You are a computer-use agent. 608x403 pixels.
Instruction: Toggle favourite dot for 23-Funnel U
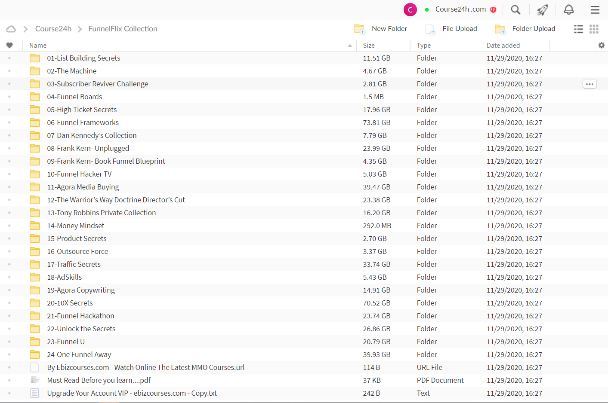pyautogui.click(x=9, y=342)
